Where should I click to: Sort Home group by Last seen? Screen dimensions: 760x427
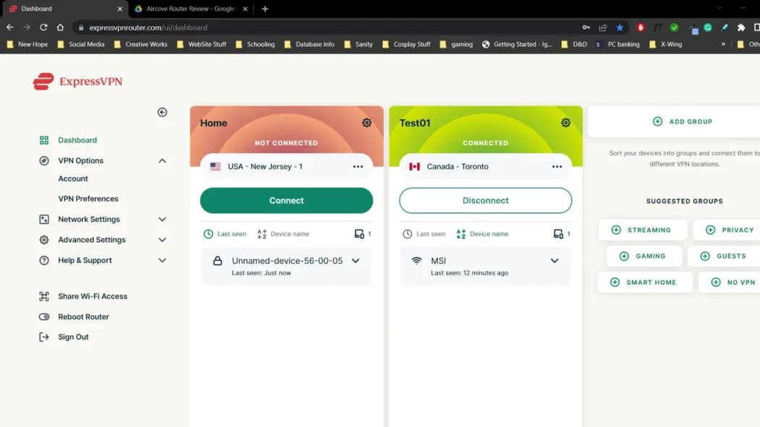225,234
